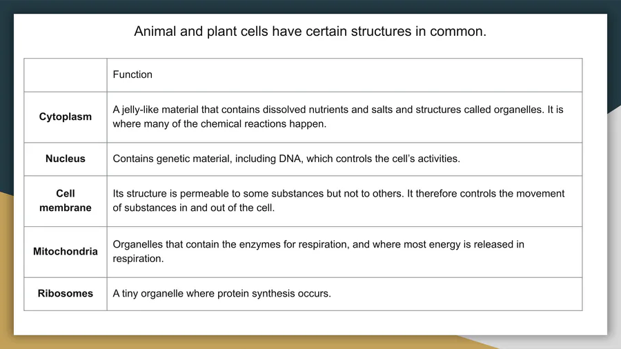Click the Function column header cell
621x349 pixels.
(344, 74)
